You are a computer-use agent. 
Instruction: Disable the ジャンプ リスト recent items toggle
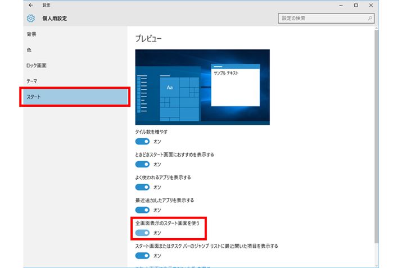click(143, 256)
